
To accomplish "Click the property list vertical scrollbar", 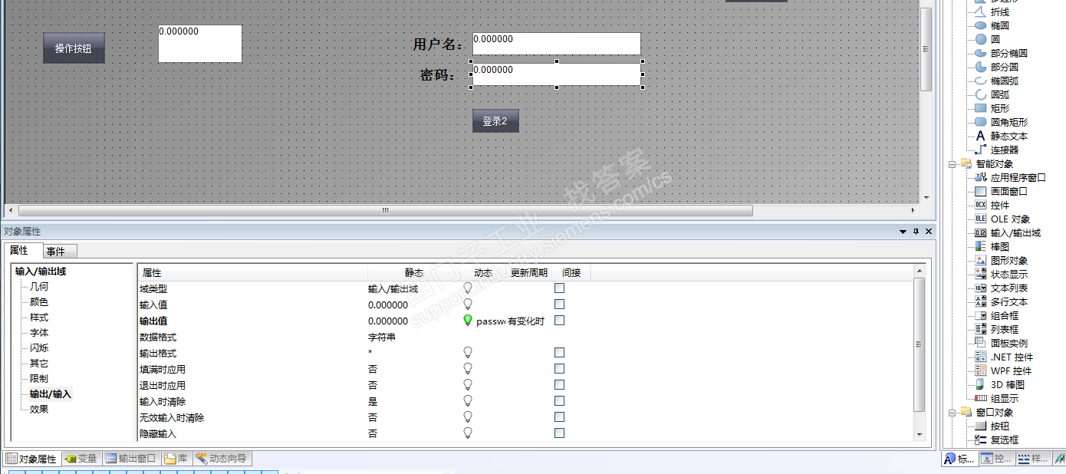I will [x=920, y=345].
